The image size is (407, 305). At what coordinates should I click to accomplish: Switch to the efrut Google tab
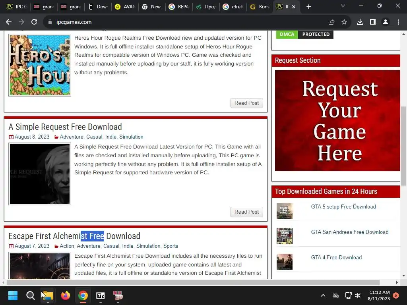[233, 7]
